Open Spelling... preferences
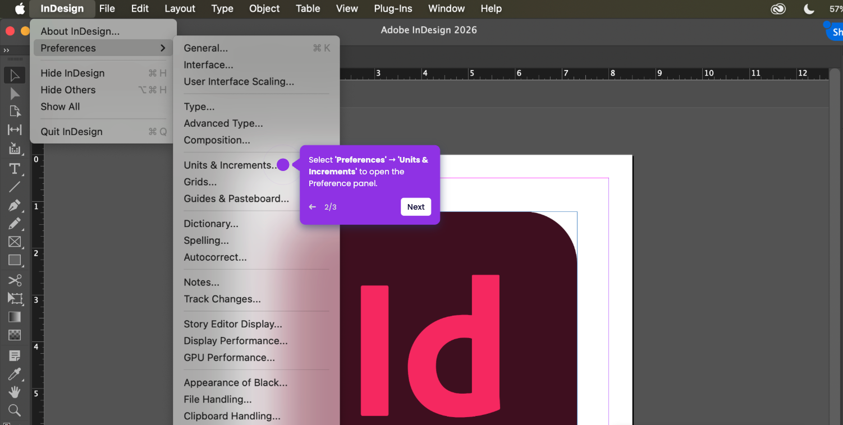The width and height of the screenshot is (843, 425). (x=256, y=241)
